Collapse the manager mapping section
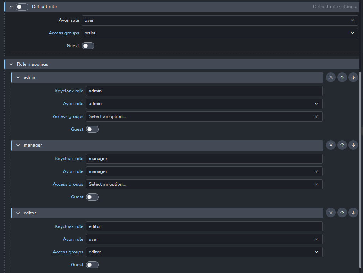This screenshot has width=363, height=273. tap(18, 145)
